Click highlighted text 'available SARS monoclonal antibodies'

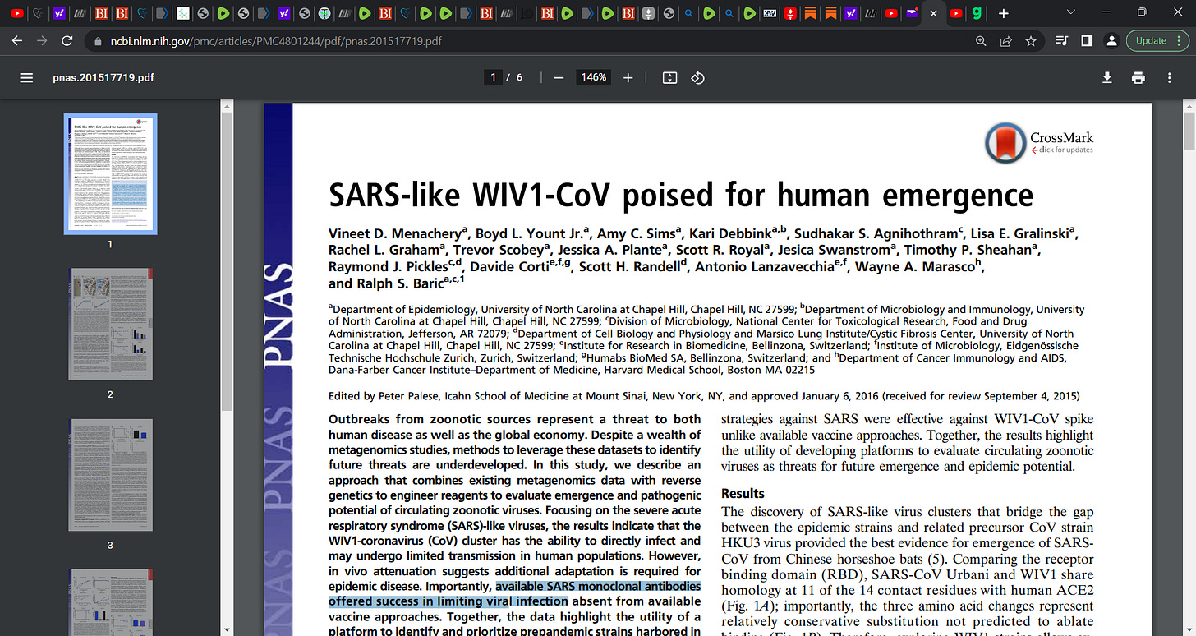tap(598, 586)
